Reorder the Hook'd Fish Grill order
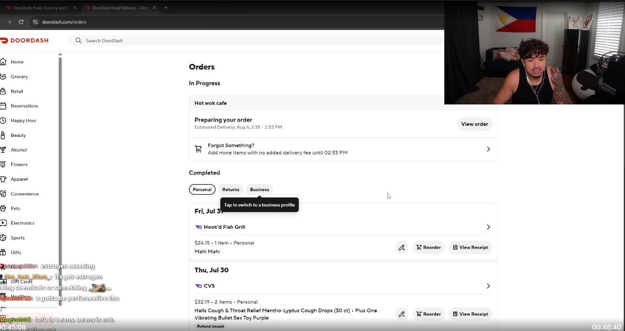Screen dimensions: 625x331 [428, 248]
